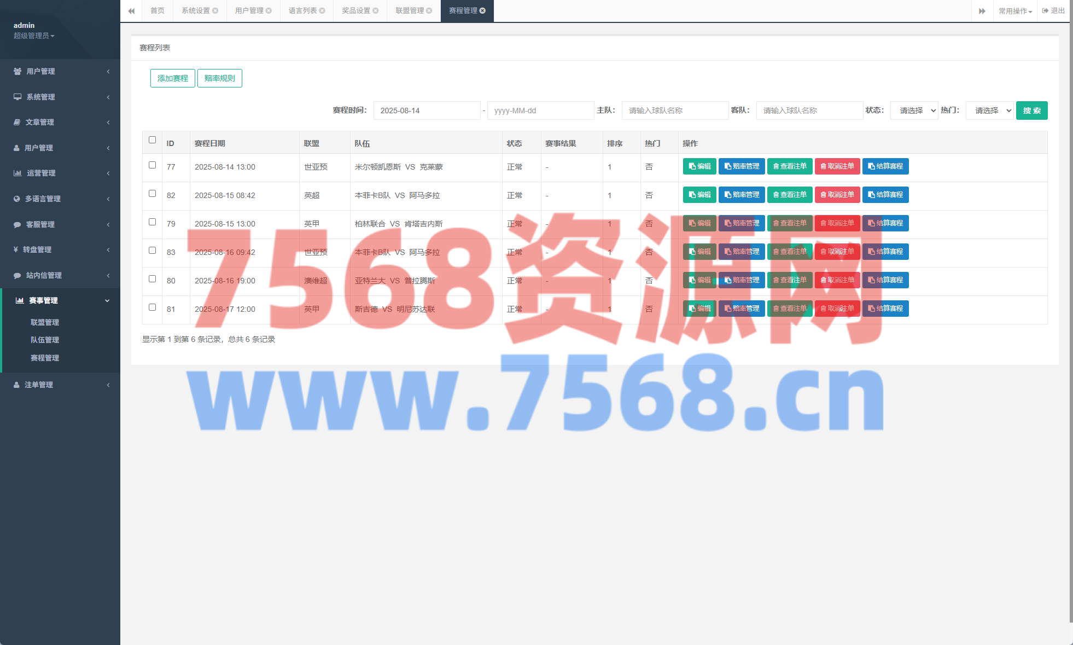
Task: Click the 运营管理 chart icon in sidebar
Action: pos(18,173)
